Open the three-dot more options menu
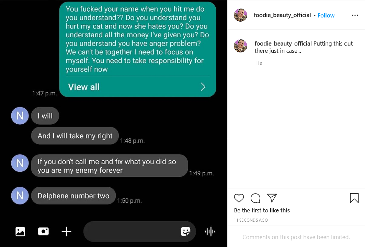 (x=355, y=15)
